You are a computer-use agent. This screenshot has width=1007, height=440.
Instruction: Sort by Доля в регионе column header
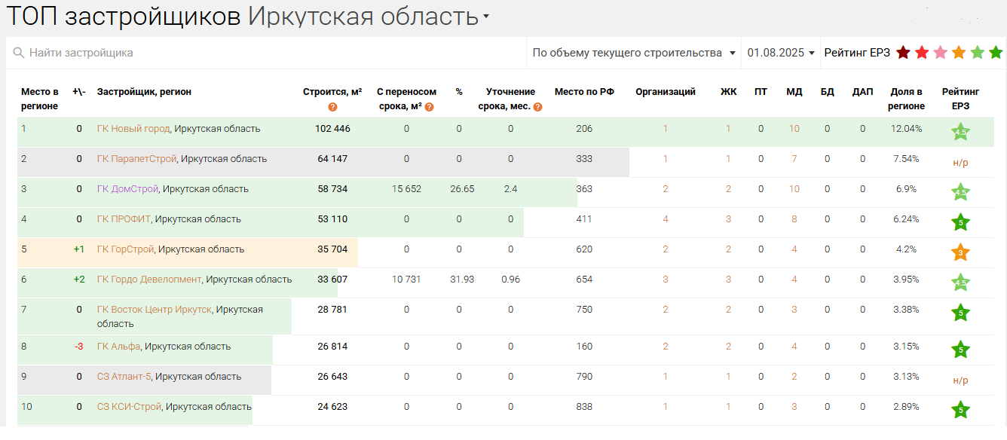point(906,99)
